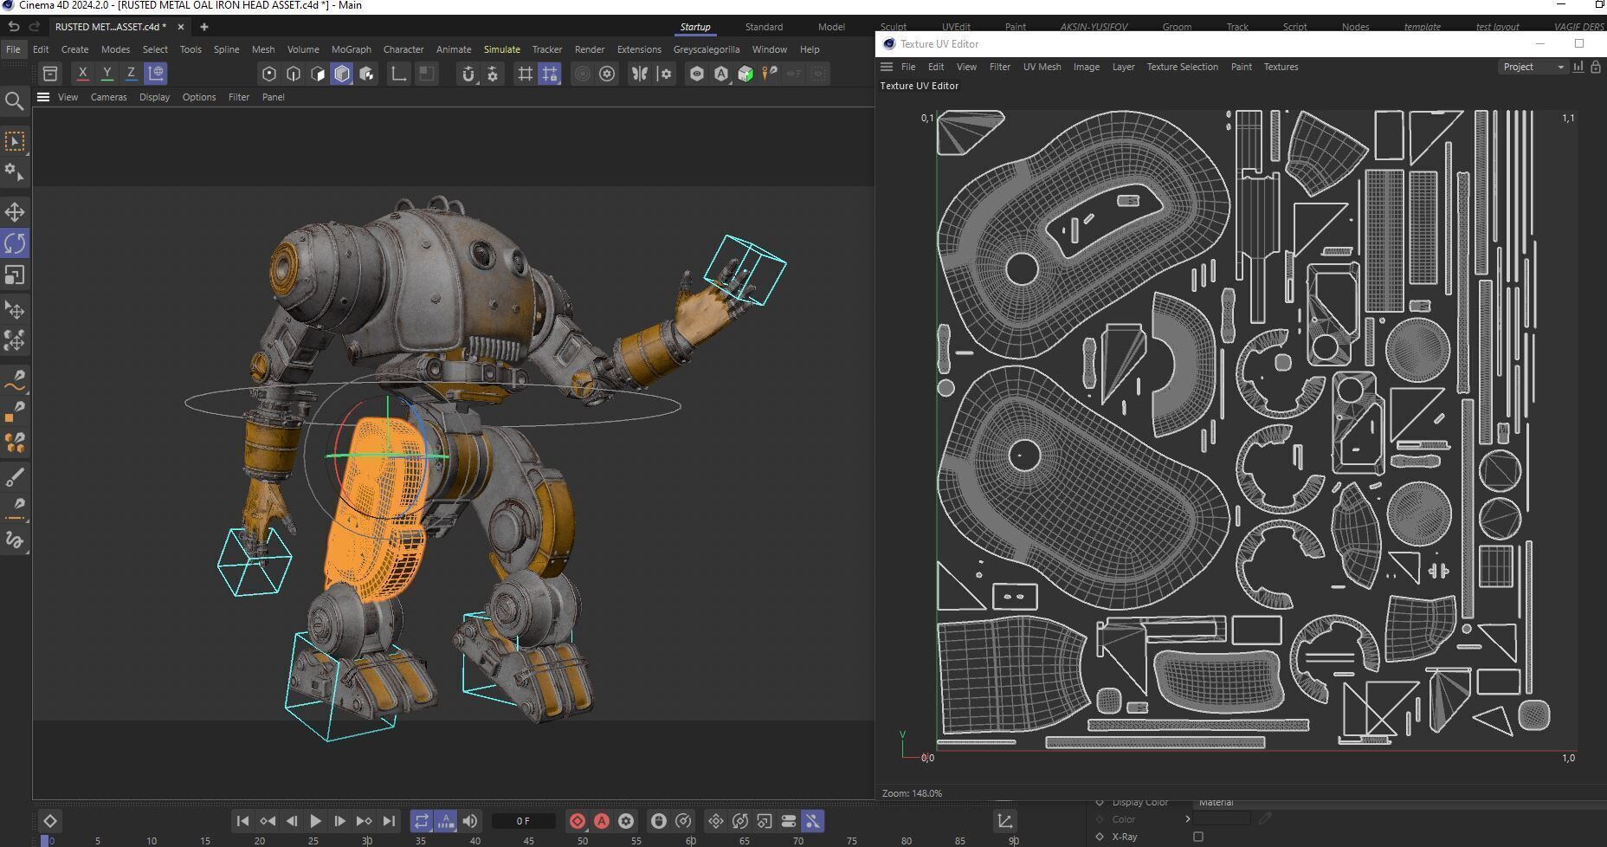Open the workplane grid icon
The height and width of the screenshot is (847, 1607).
(525, 74)
